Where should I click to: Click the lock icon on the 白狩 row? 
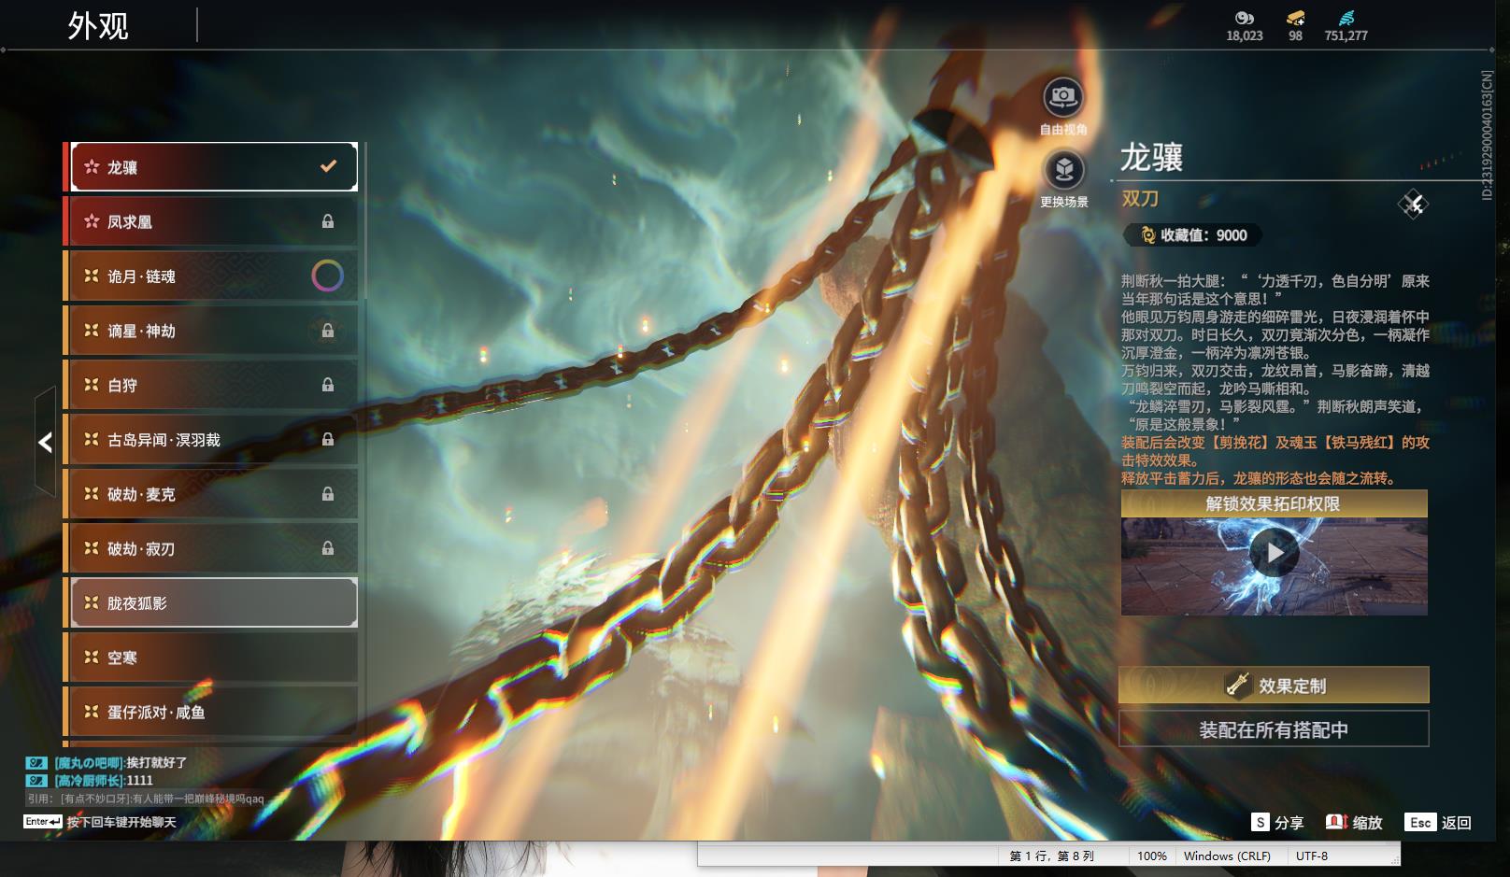[328, 385]
